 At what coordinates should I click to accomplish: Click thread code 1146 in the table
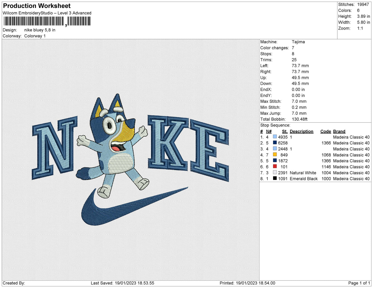click(x=326, y=167)
